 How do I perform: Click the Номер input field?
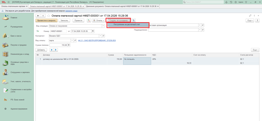click(x=58, y=31)
